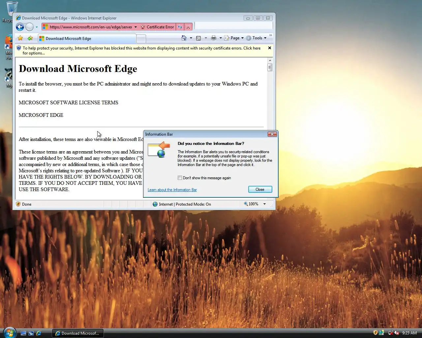Click the network tray icon

tap(390, 333)
